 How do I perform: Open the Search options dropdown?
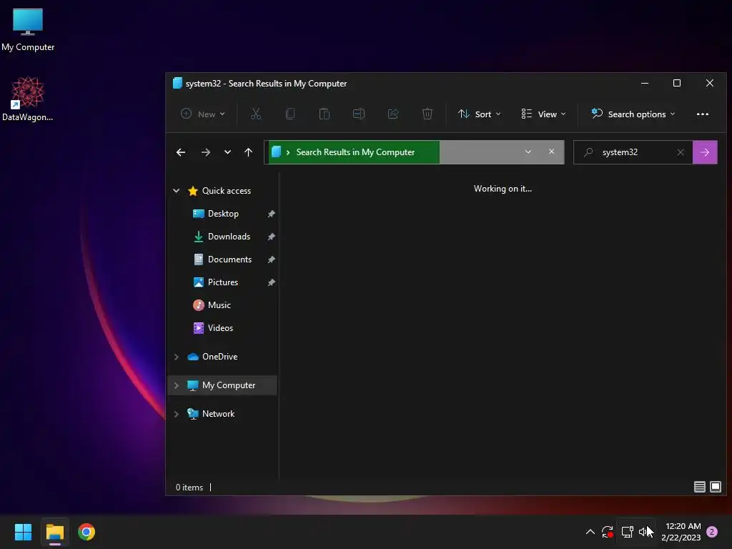tap(633, 114)
